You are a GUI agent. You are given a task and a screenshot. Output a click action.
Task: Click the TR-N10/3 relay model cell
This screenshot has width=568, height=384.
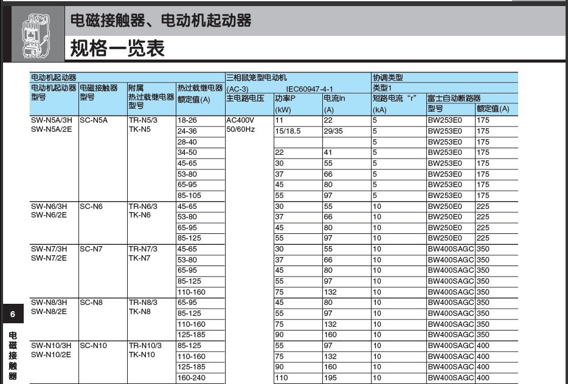145,346
